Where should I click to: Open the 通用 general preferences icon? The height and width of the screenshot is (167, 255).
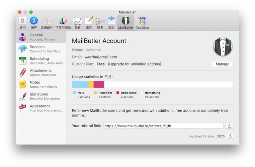(22, 21)
